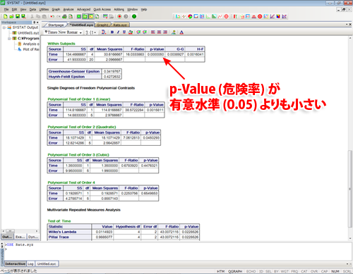Viewport: 353px width, 274px height.
Task: Click the pie chart graph icon
Action: click(x=190, y=16)
